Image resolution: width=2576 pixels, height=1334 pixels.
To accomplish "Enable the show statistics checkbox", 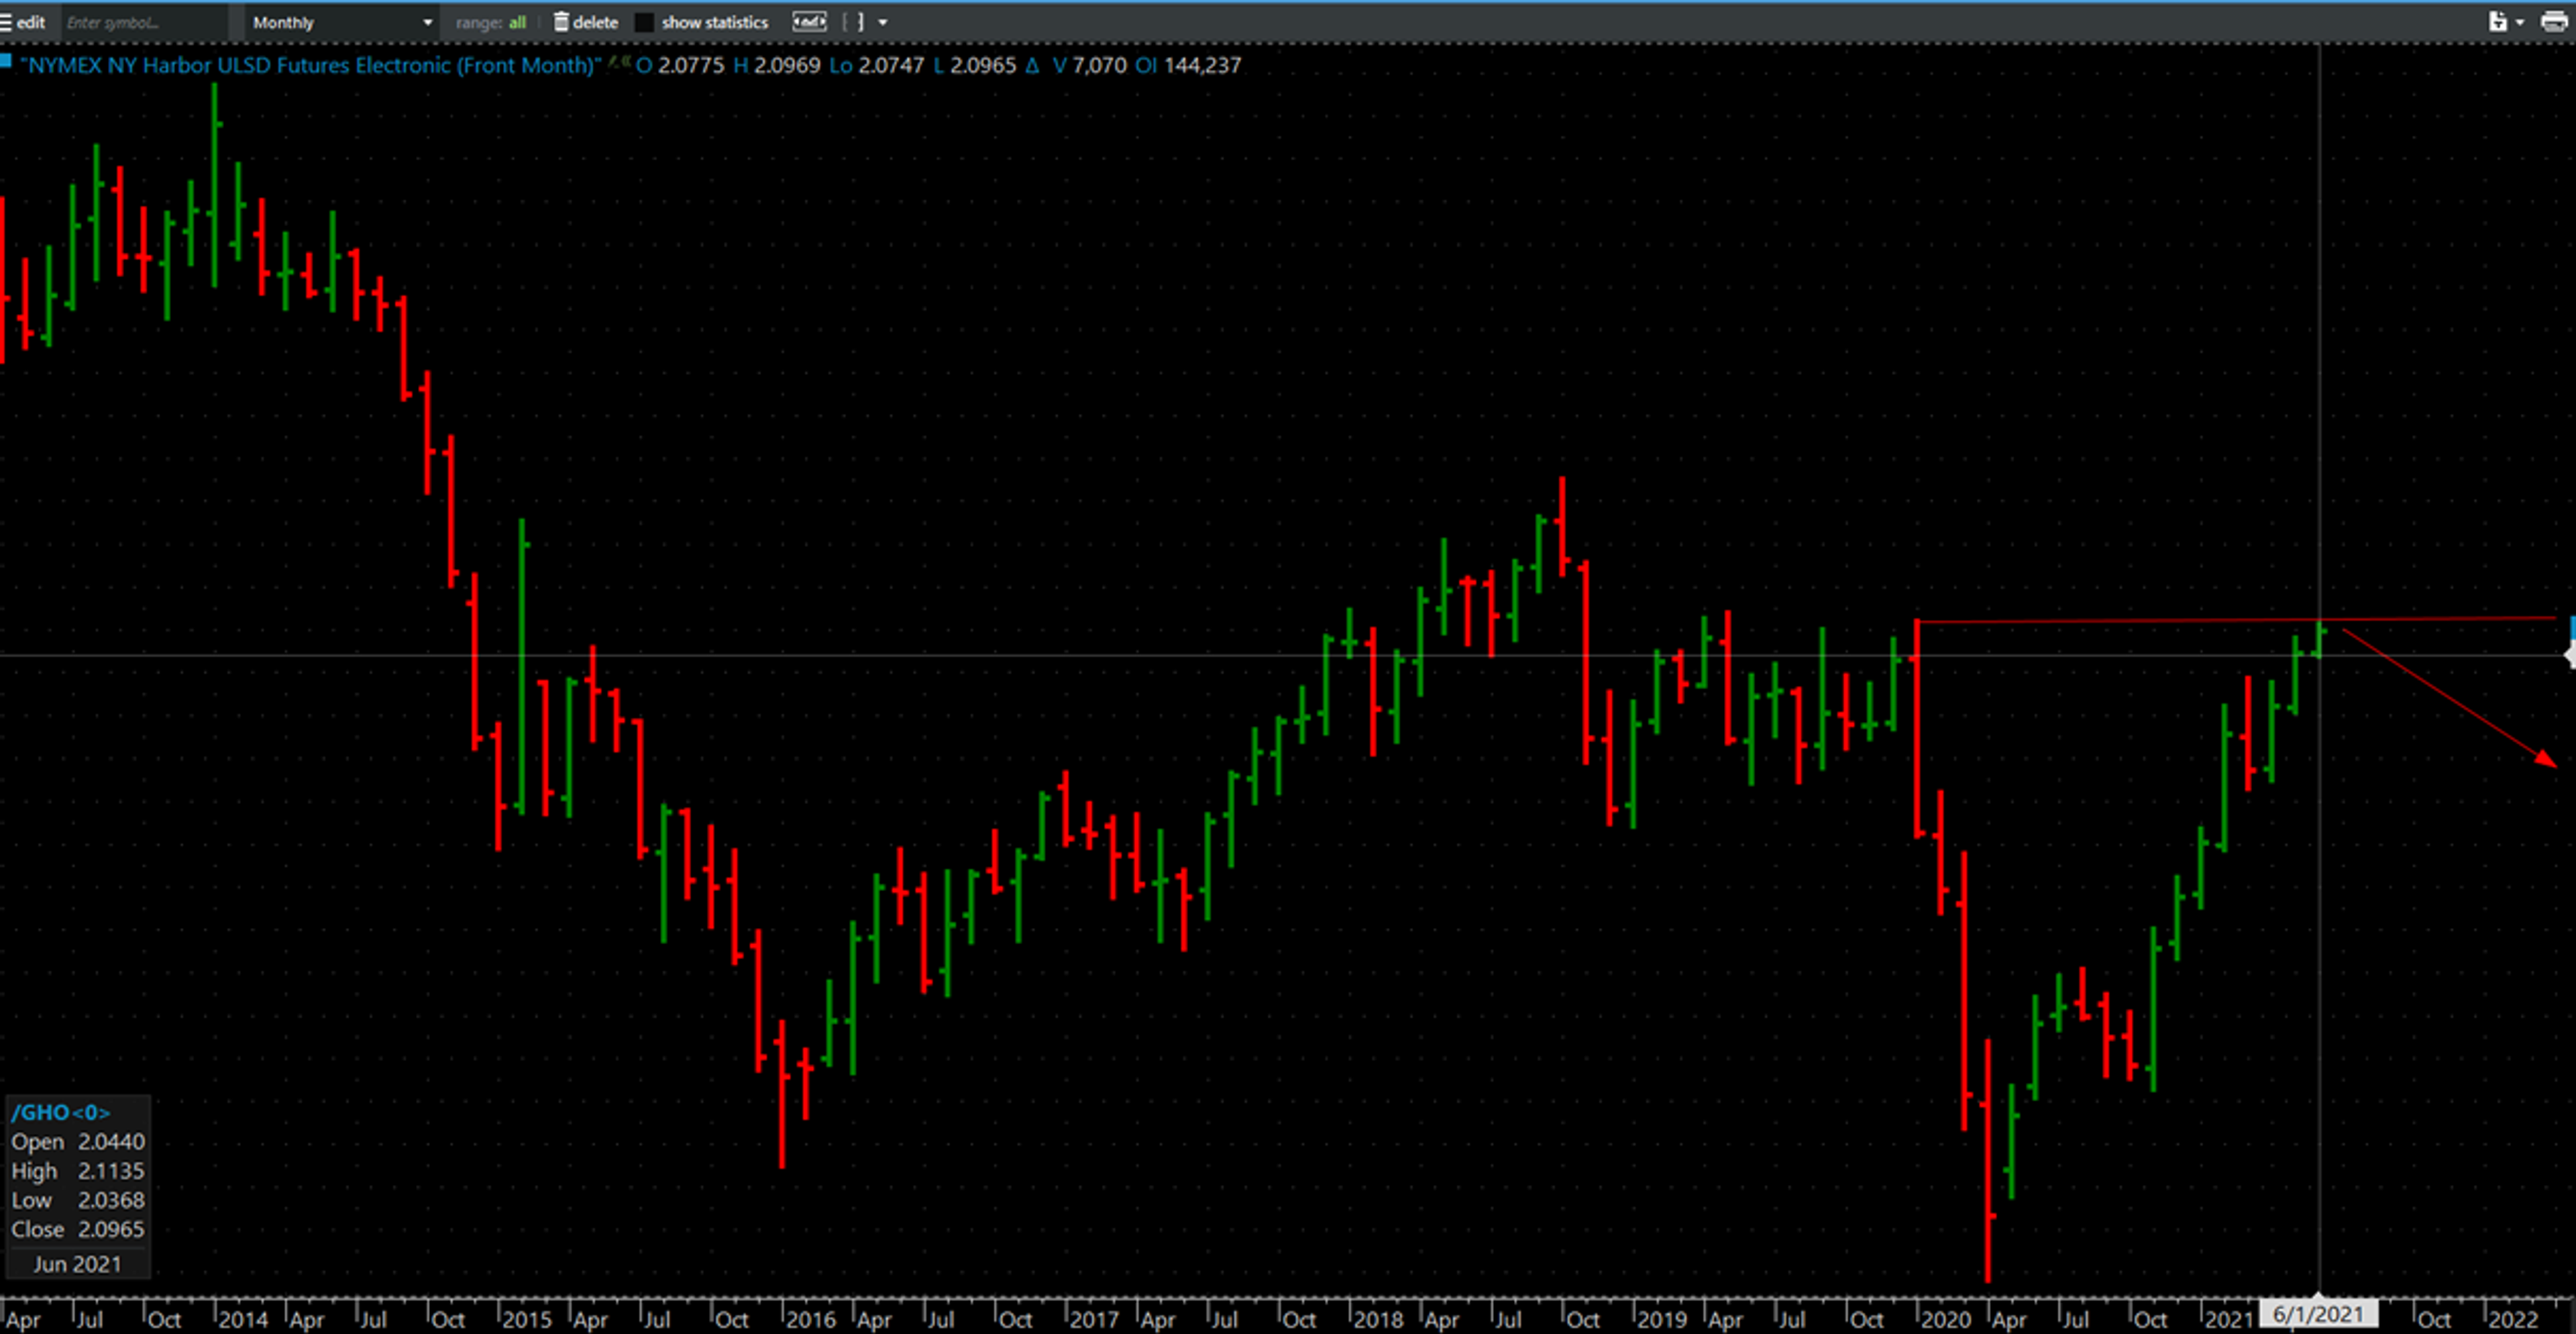I will click(645, 22).
